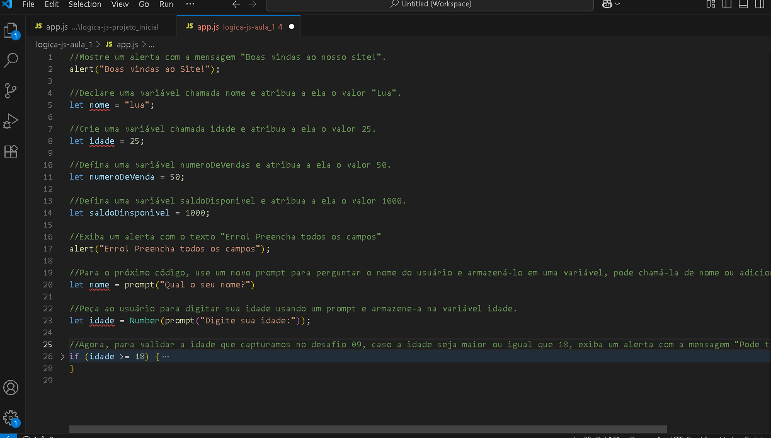Click "Digite sua idade:" string on line 23
This screenshot has width=771, height=438.
[x=248, y=321]
